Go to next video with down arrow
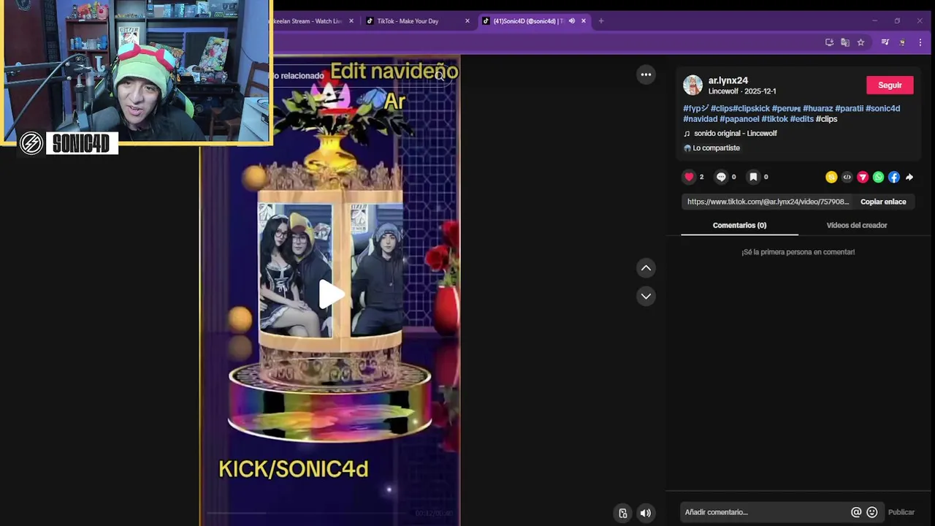The width and height of the screenshot is (935, 526). (x=646, y=296)
